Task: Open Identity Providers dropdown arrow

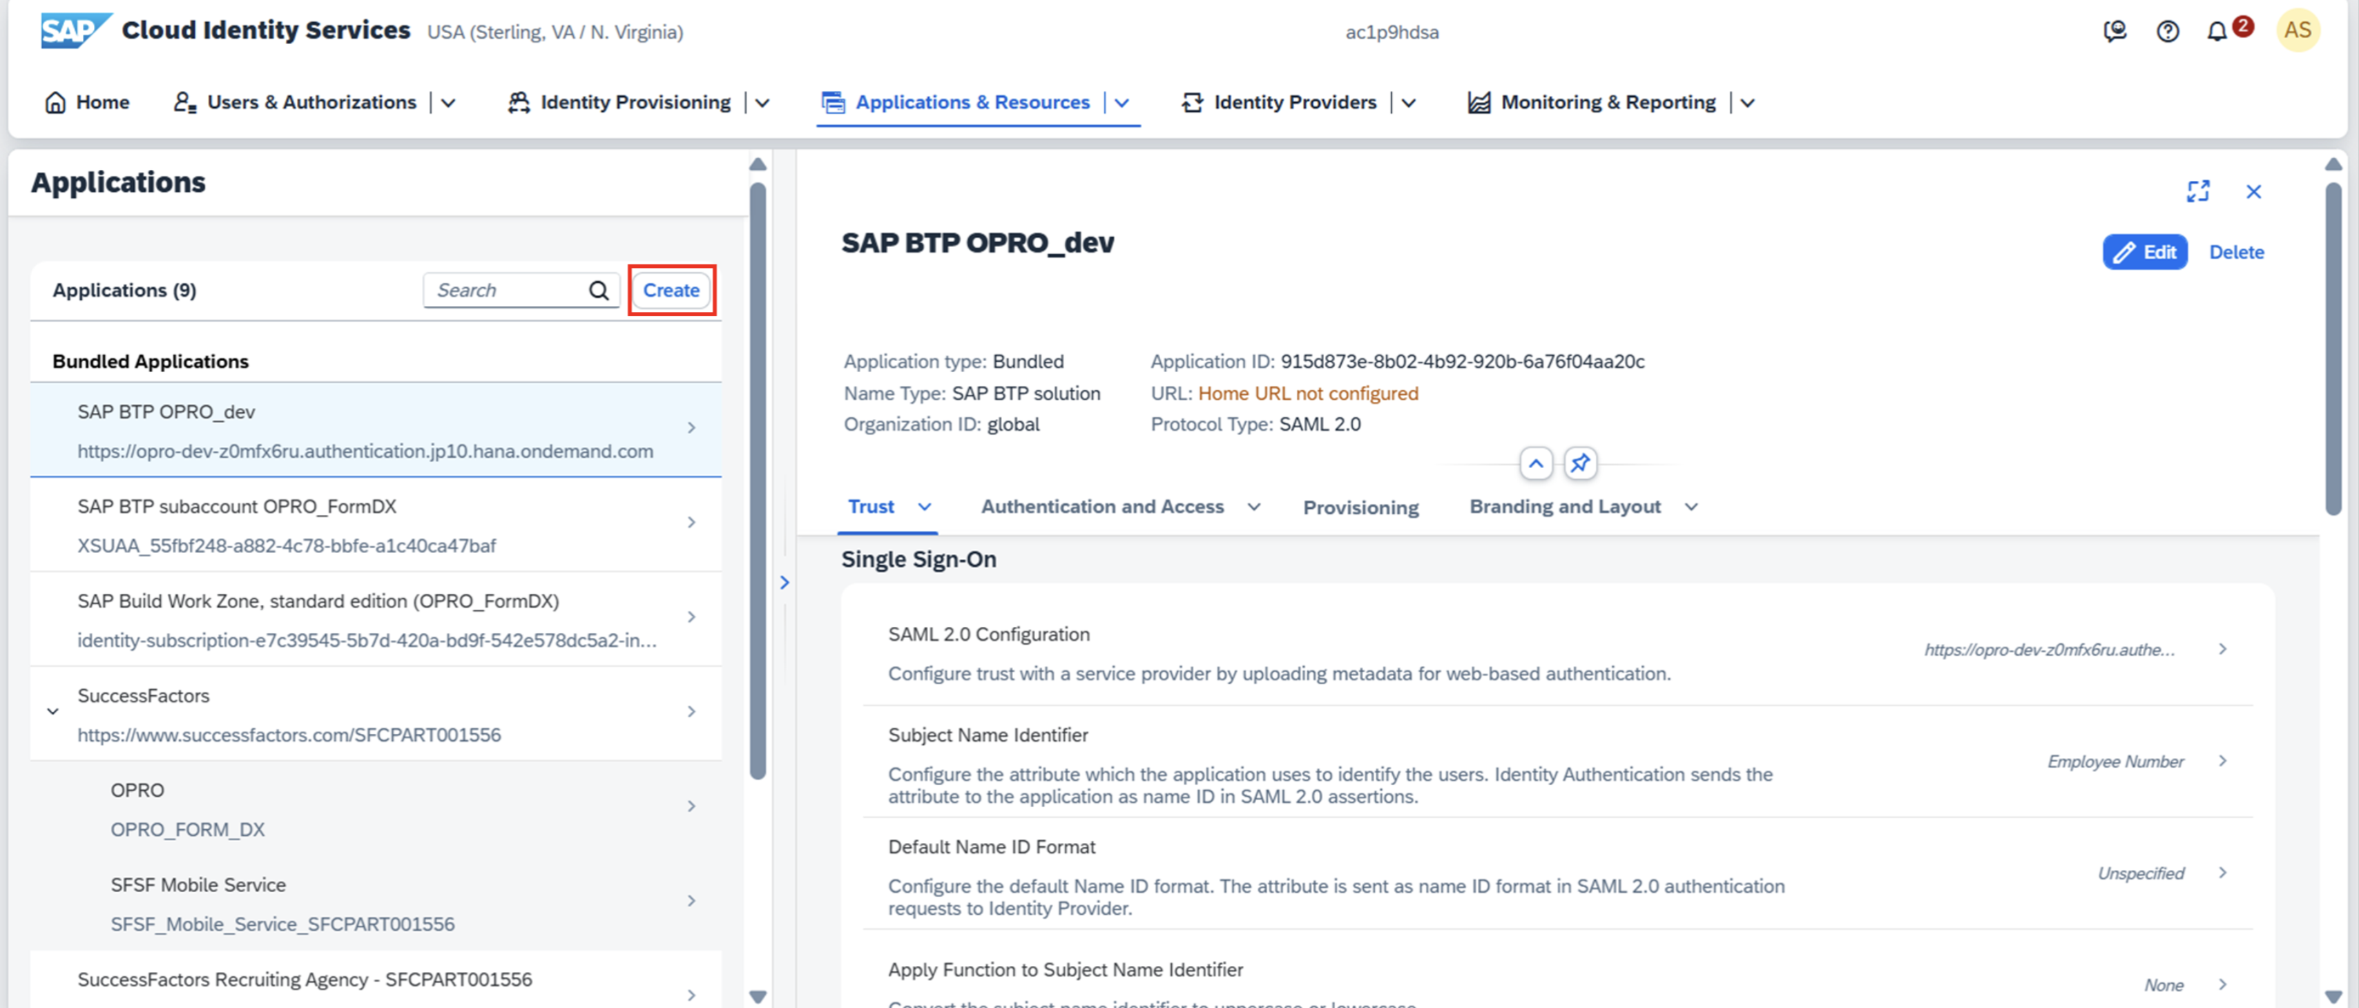Action: click(1409, 103)
